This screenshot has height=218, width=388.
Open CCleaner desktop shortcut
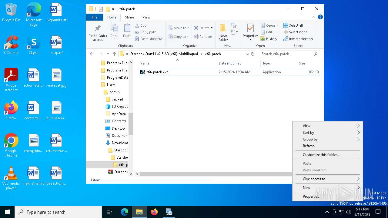(x=11, y=45)
